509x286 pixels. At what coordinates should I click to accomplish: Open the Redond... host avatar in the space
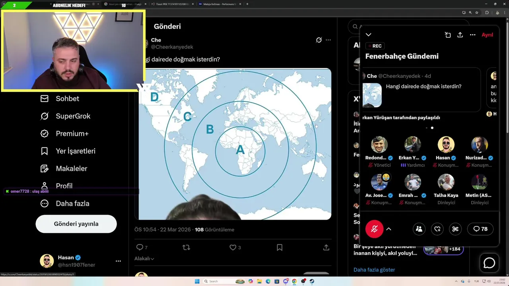click(379, 145)
